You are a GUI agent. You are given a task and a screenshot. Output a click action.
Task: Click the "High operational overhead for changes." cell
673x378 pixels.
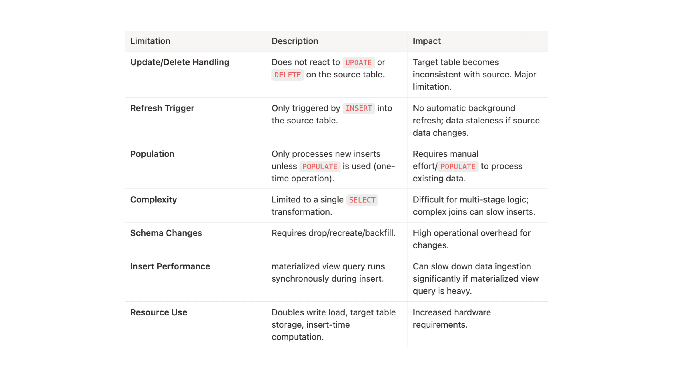click(471, 239)
